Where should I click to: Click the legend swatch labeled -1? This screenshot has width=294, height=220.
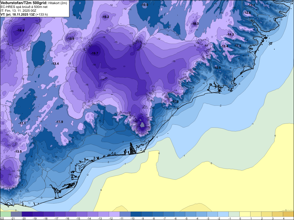point(234,214)
